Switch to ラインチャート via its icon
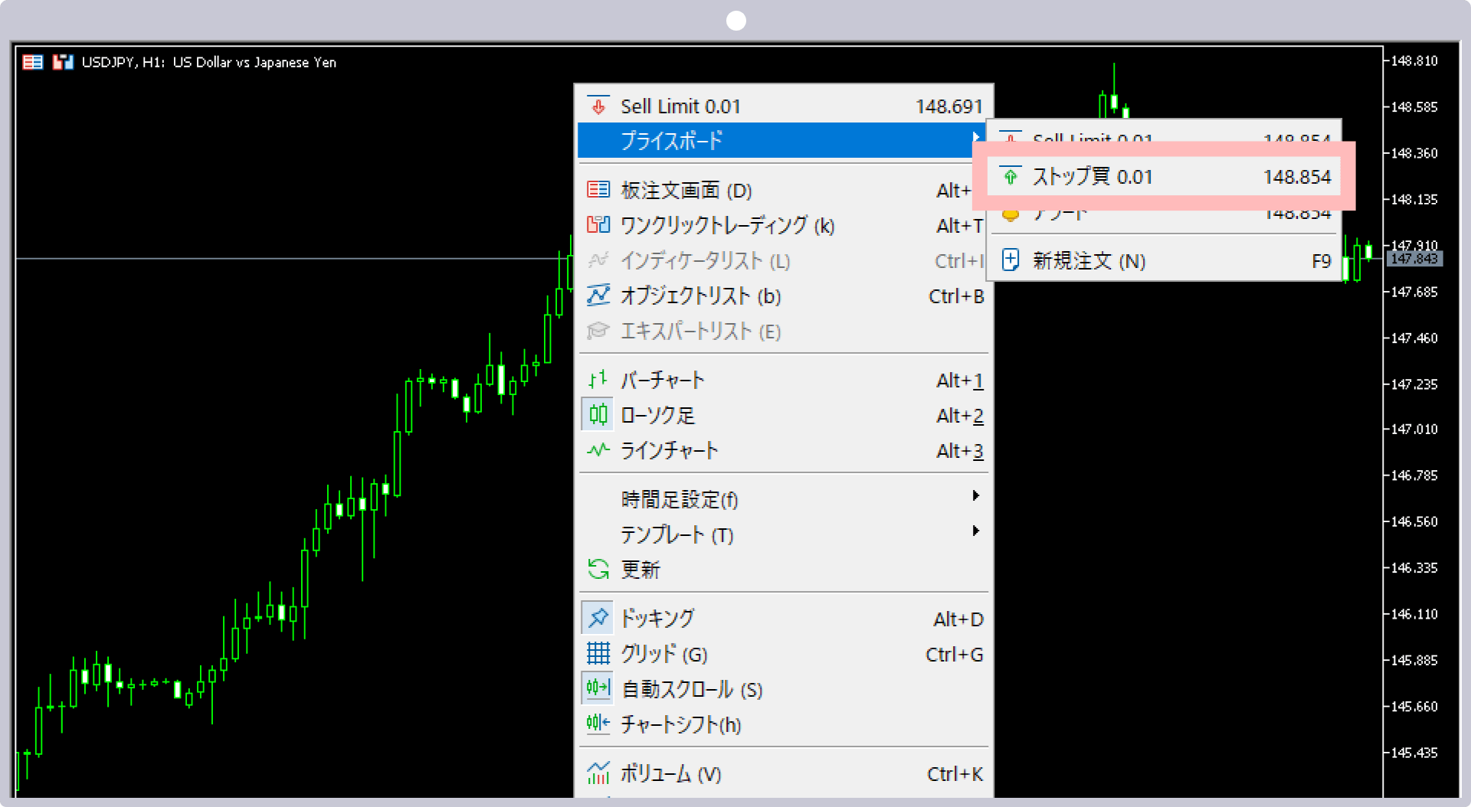 pyautogui.click(x=598, y=450)
